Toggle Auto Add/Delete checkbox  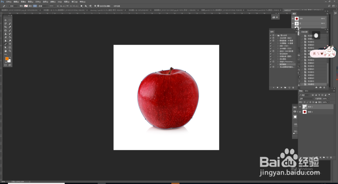98,6
